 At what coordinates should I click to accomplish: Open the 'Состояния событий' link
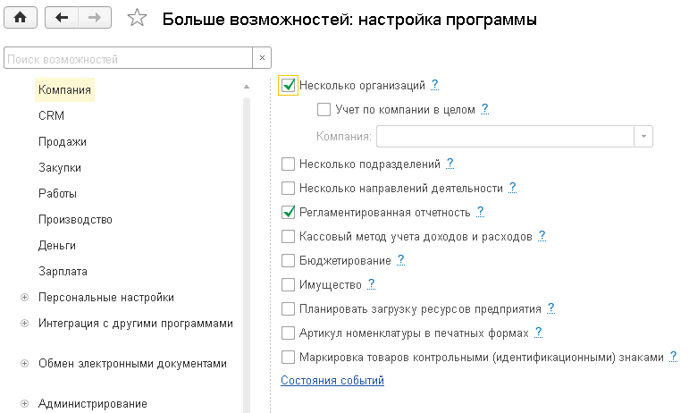tap(332, 381)
